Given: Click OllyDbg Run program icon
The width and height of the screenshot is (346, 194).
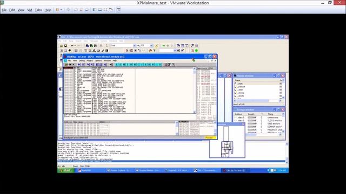Looking at the screenshot, I should coord(79,65).
